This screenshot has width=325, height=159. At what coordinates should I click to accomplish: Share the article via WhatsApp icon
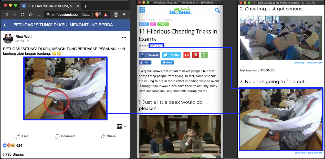(204, 55)
